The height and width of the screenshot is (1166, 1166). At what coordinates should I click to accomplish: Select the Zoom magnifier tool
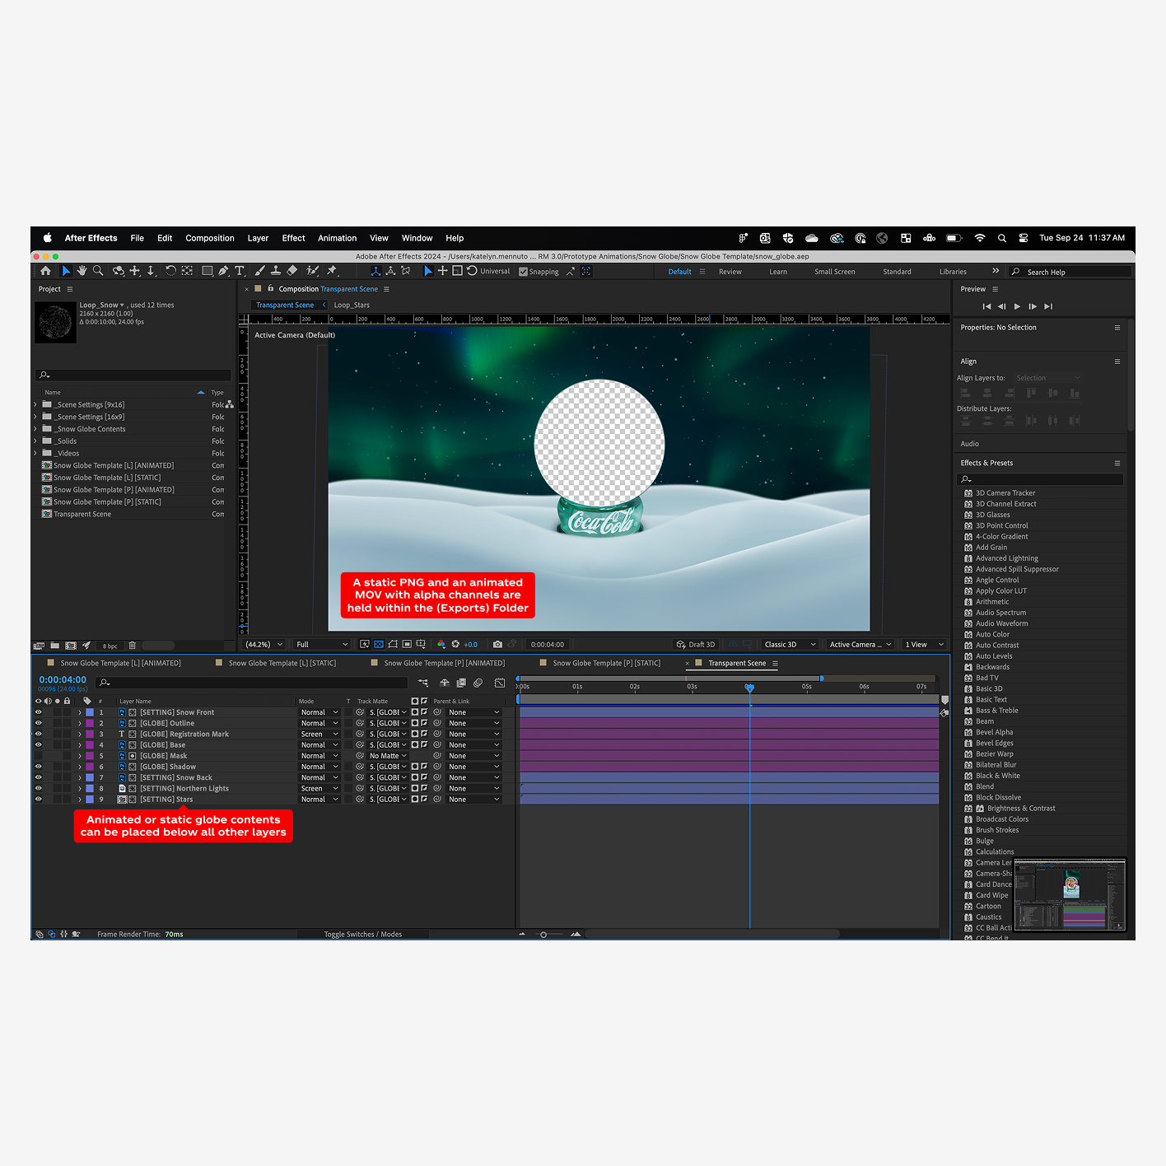click(x=98, y=271)
